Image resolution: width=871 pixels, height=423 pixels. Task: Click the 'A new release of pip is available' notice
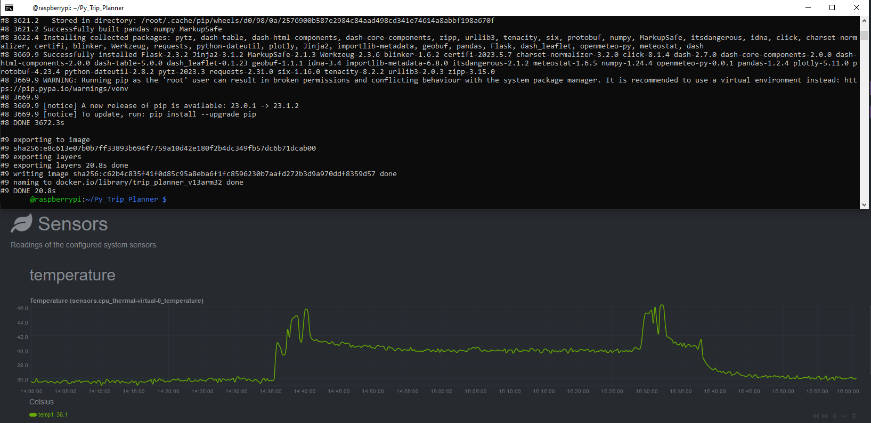pyautogui.click(x=150, y=106)
